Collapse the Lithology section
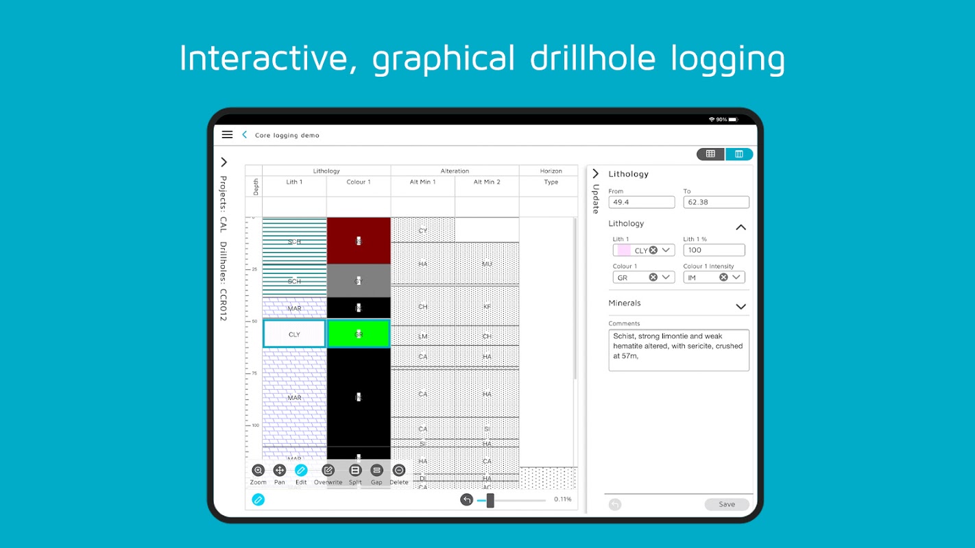 click(x=741, y=227)
